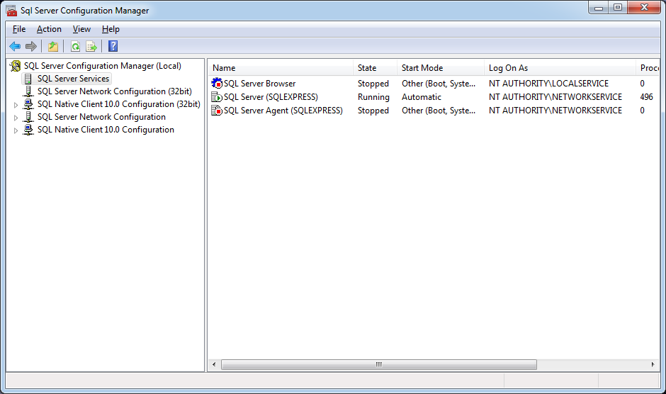Viewport: 666px width, 394px height.
Task: Click the Back arrow toolbar icon
Action: 15,46
